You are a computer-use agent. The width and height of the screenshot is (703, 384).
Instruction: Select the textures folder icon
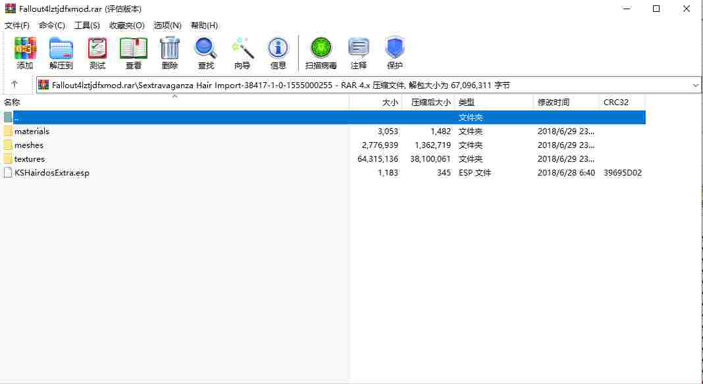[x=8, y=158]
